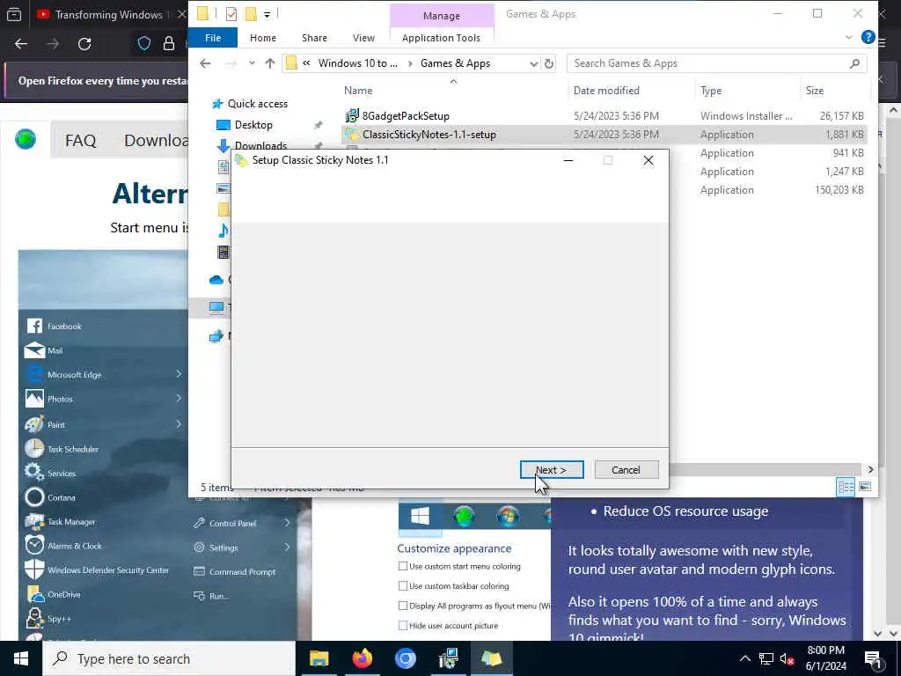Select the Application Tools tab
This screenshot has width=901, height=676.
[442, 38]
